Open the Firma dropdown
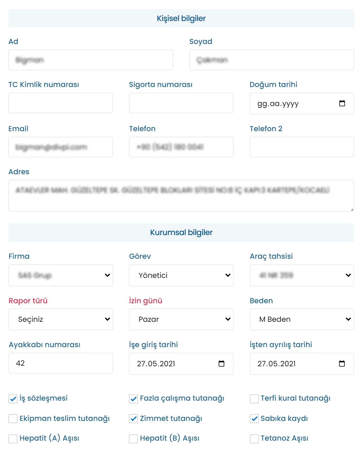The image size is (363, 453). [x=60, y=275]
